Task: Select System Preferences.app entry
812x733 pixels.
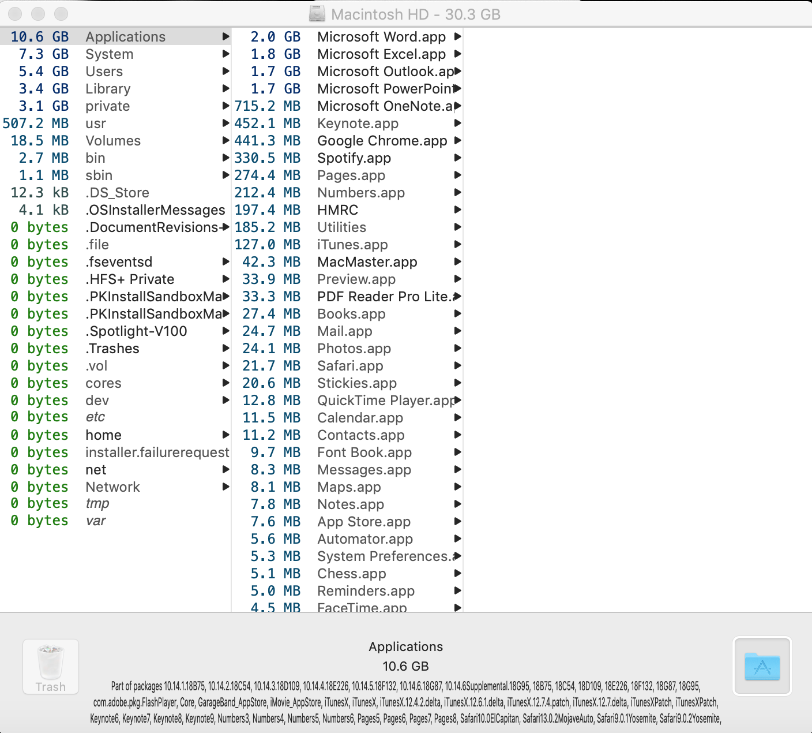Action: (x=348, y=556)
